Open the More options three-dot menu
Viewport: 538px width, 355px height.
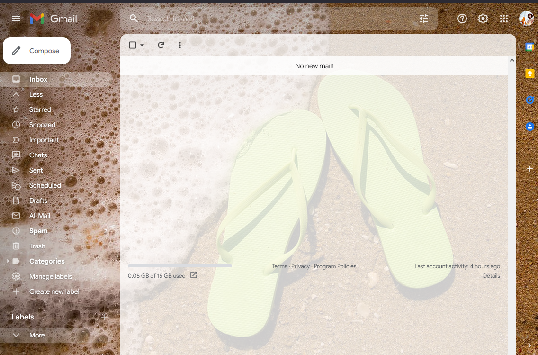(x=180, y=45)
